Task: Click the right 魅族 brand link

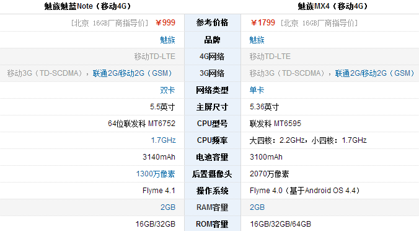Action: click(x=257, y=40)
